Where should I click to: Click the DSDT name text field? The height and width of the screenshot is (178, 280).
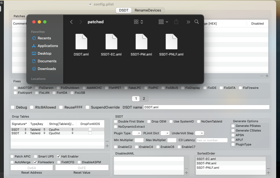click(206, 107)
